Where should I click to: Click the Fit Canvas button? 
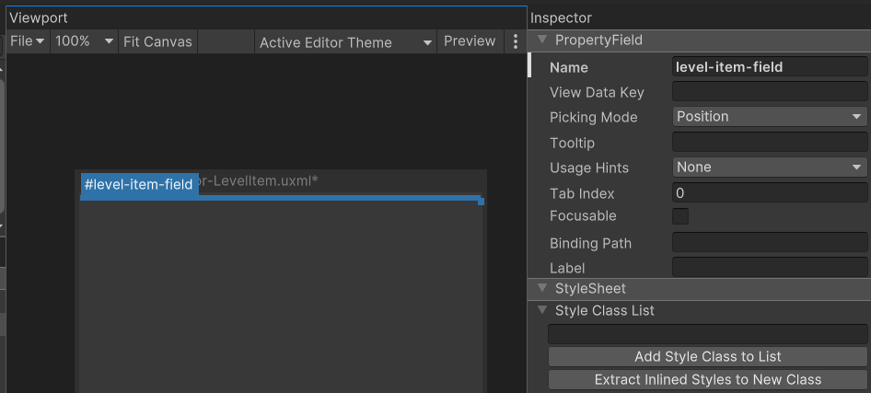157,41
